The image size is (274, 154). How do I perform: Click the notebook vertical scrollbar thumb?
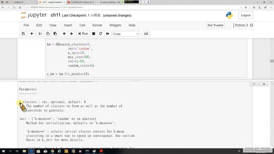coord(272,61)
